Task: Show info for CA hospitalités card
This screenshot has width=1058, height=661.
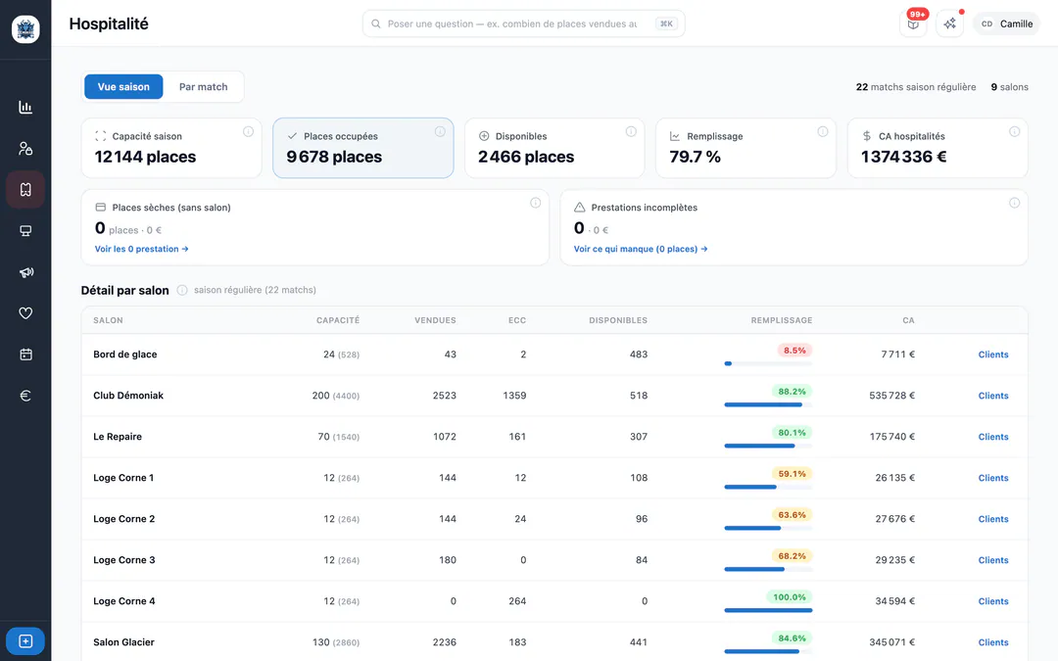Action: (1014, 131)
